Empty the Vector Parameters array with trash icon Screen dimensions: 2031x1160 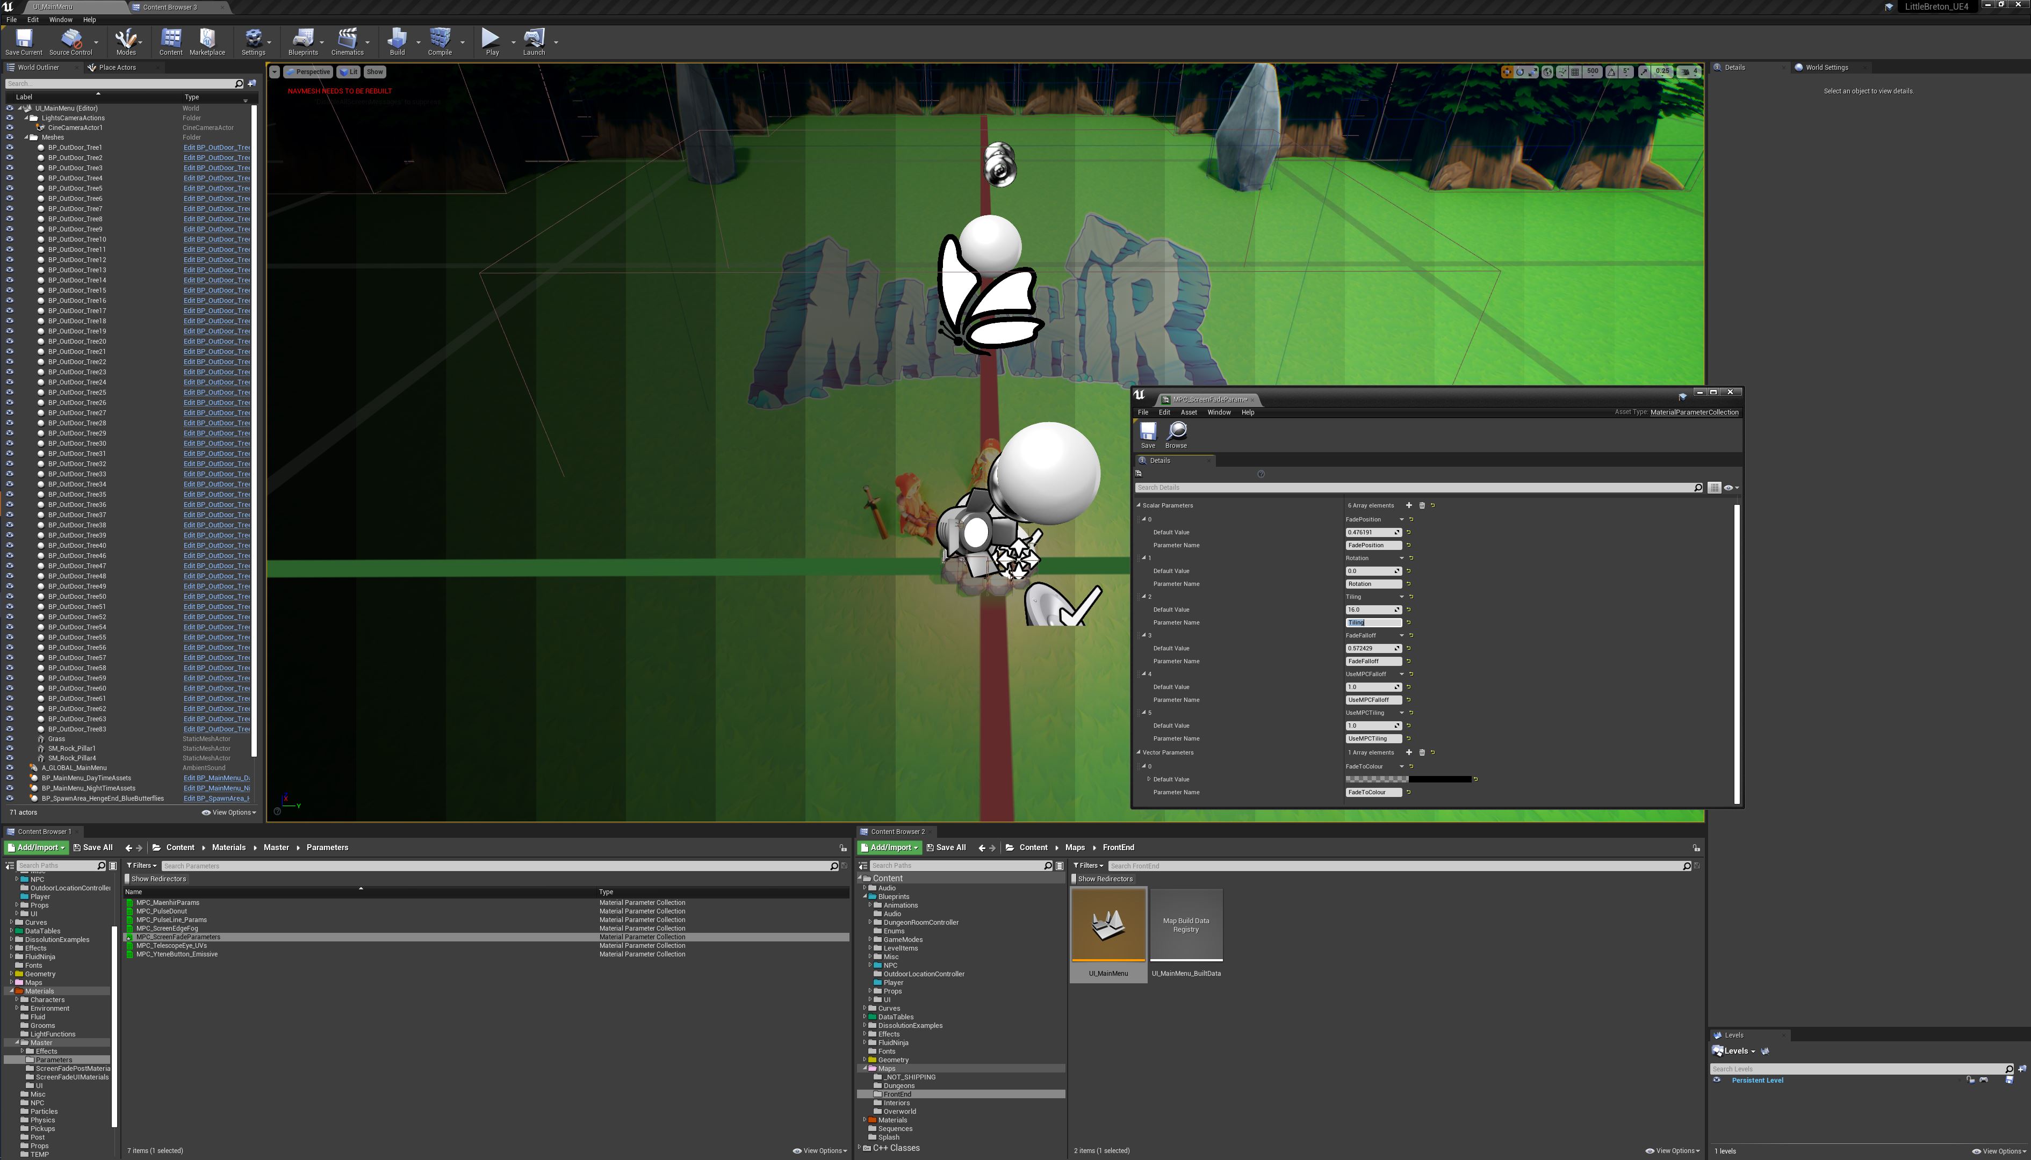point(1422,752)
